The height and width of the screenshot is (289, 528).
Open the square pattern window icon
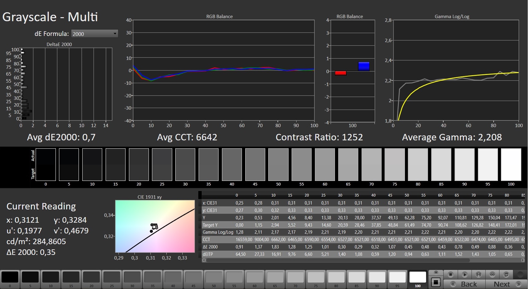pos(436,282)
